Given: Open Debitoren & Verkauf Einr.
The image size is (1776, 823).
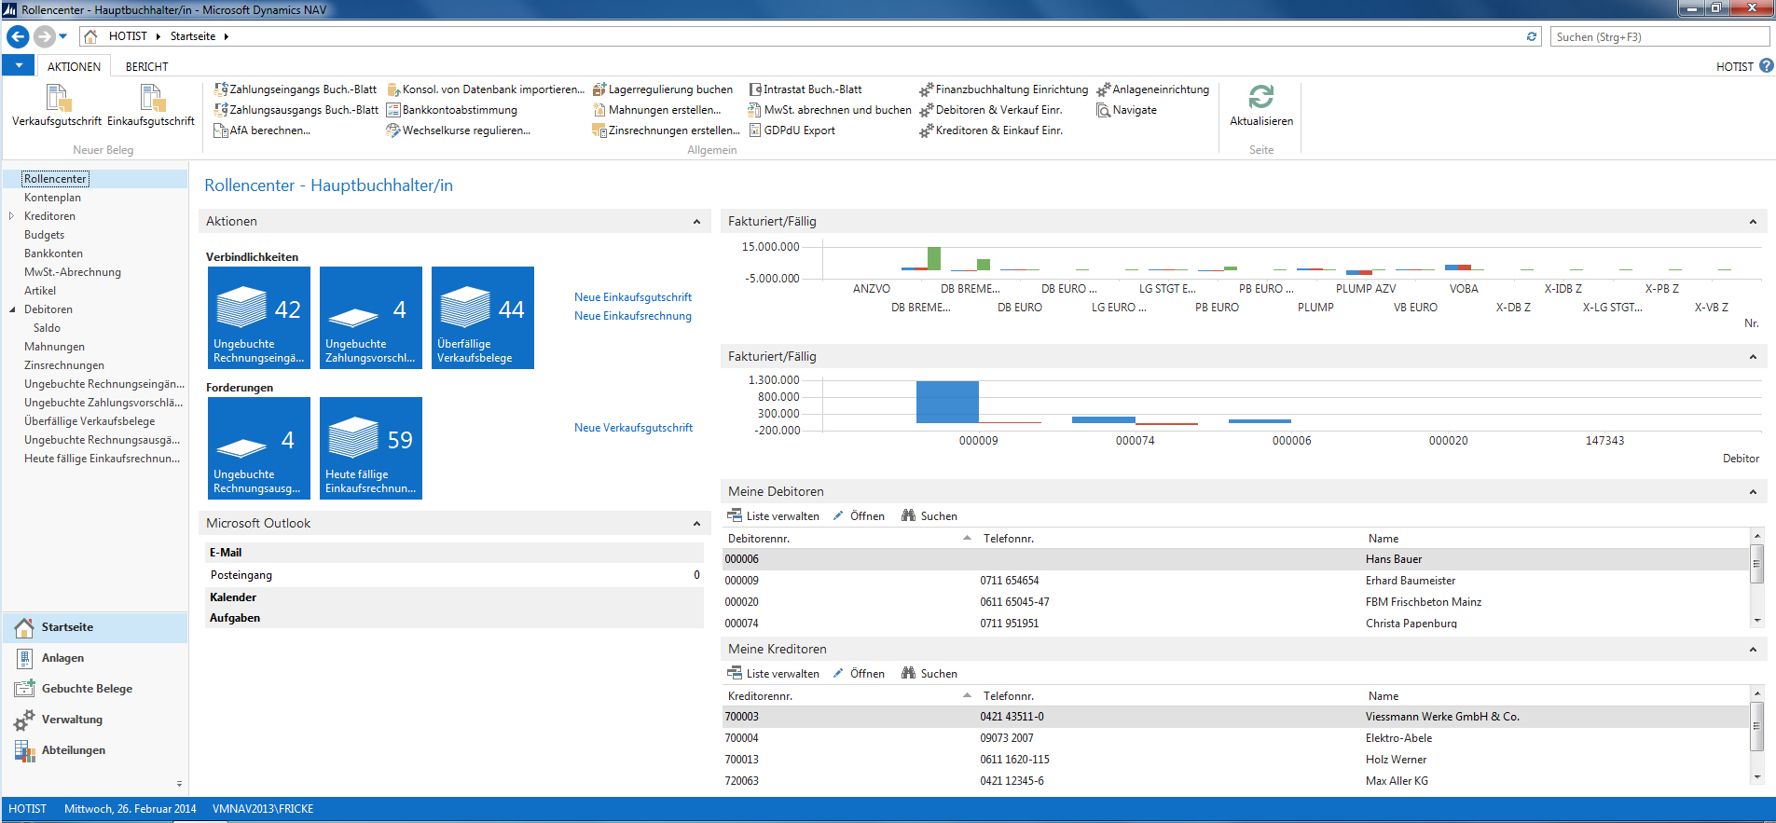Looking at the screenshot, I should [x=991, y=110].
